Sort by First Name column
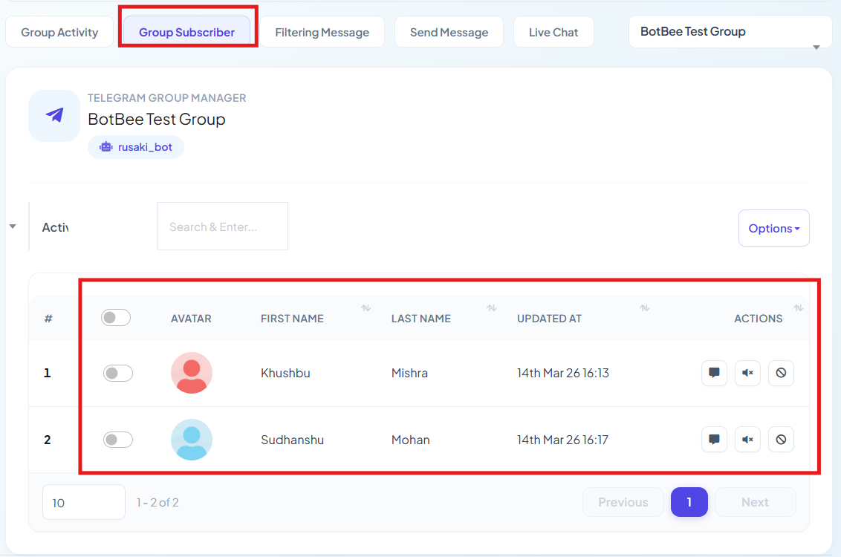 coord(366,307)
